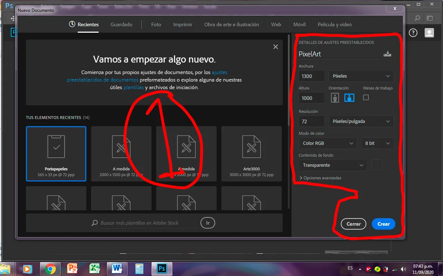Image resolution: width=443 pixels, height=276 pixels.
Task: Expand Opciones avanzadas
Action: (x=320, y=178)
